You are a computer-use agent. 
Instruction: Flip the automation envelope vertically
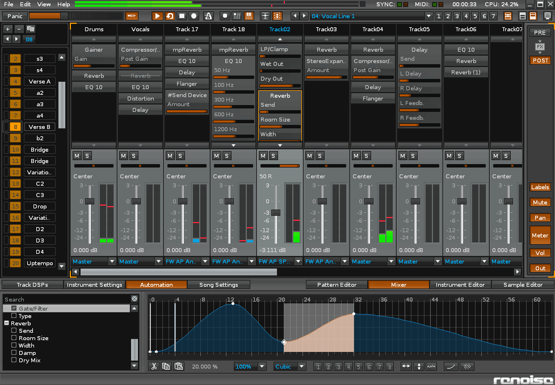(x=419, y=366)
